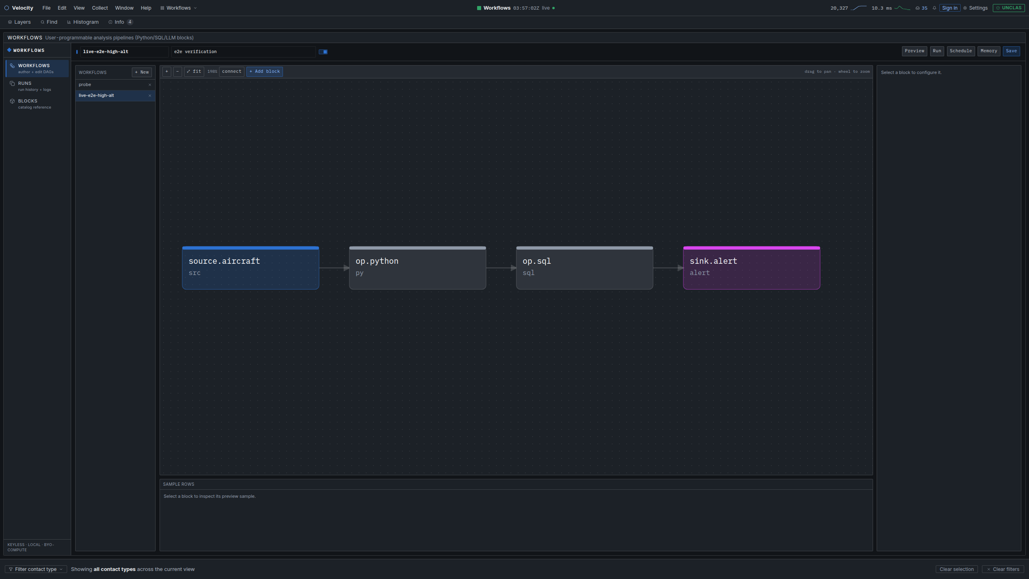Open the Window menu

(124, 8)
